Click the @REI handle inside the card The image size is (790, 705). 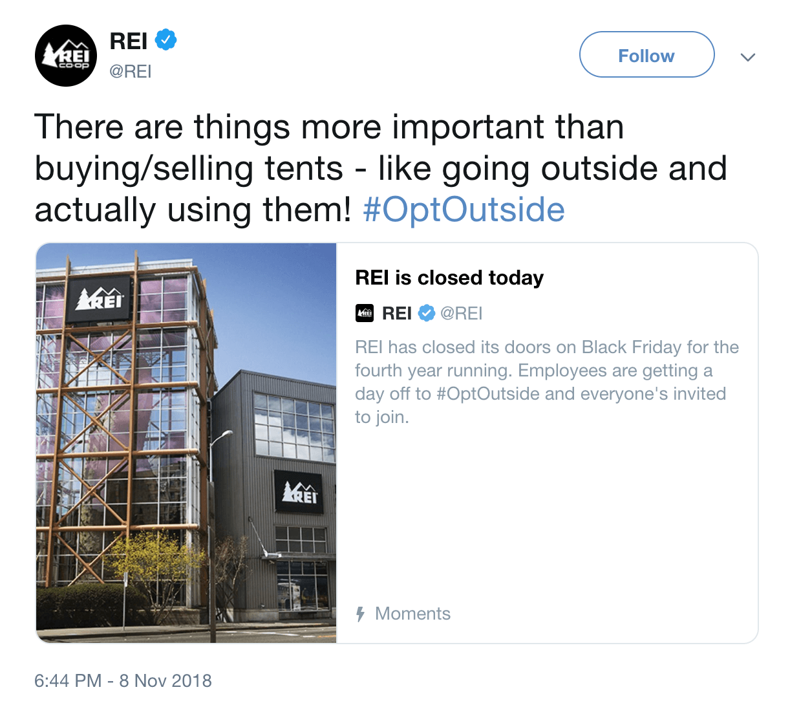point(462,314)
